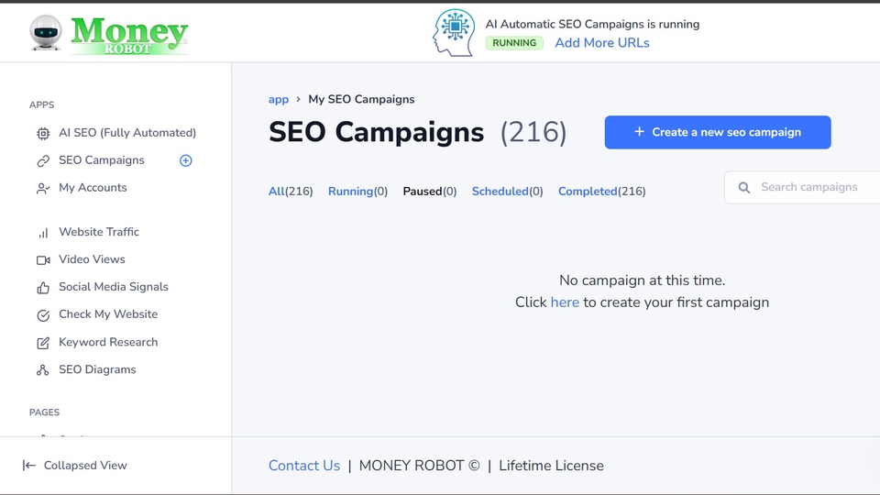Click 'AI Automatic SEO Campaigns is running' text
Image resolution: width=880 pixels, height=495 pixels.
pos(593,24)
